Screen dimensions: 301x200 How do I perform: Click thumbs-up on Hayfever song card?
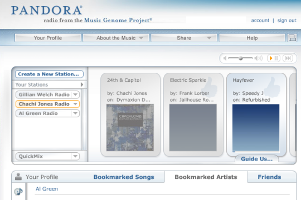tap(272, 87)
